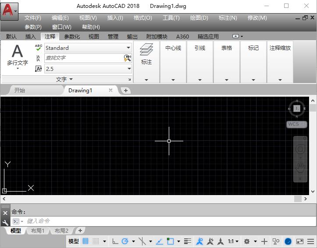Open the 格式(O) menu
Viewport: 317px width, 248px height.
pos(142,18)
